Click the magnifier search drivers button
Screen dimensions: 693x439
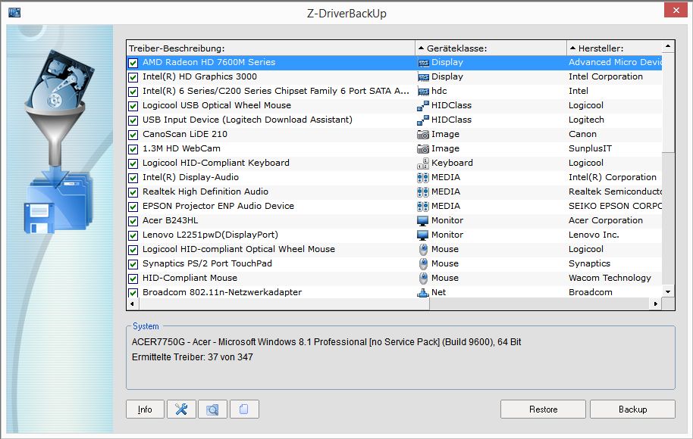(212, 409)
